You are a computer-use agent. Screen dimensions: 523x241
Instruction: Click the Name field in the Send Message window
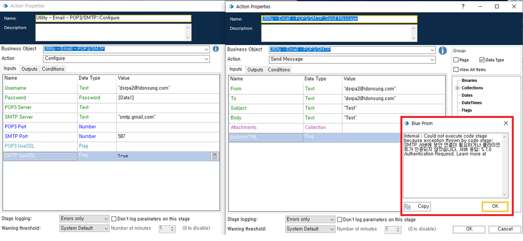coord(339,19)
